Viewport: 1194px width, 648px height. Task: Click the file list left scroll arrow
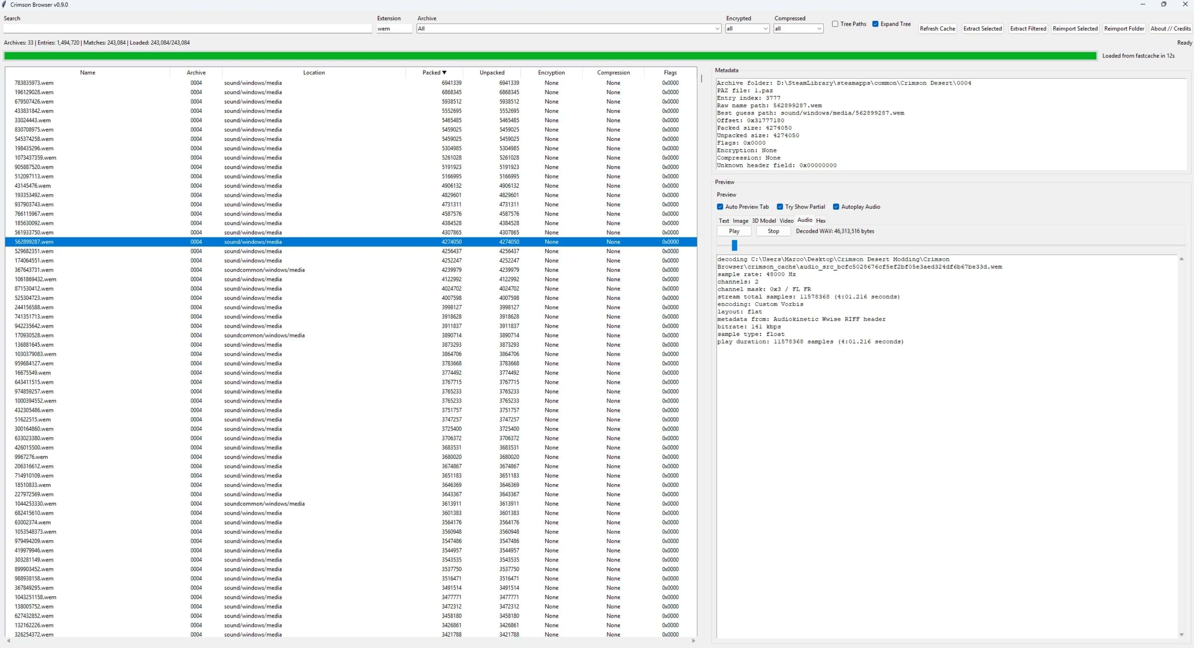(x=8, y=641)
